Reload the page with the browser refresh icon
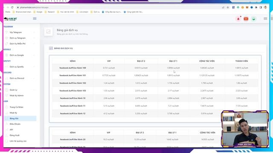This screenshot has height=153, width=273. coord(12,8)
